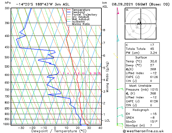172x133 pixels.
Task: Click the hodograph center crosshair
Action: coord(141,24)
